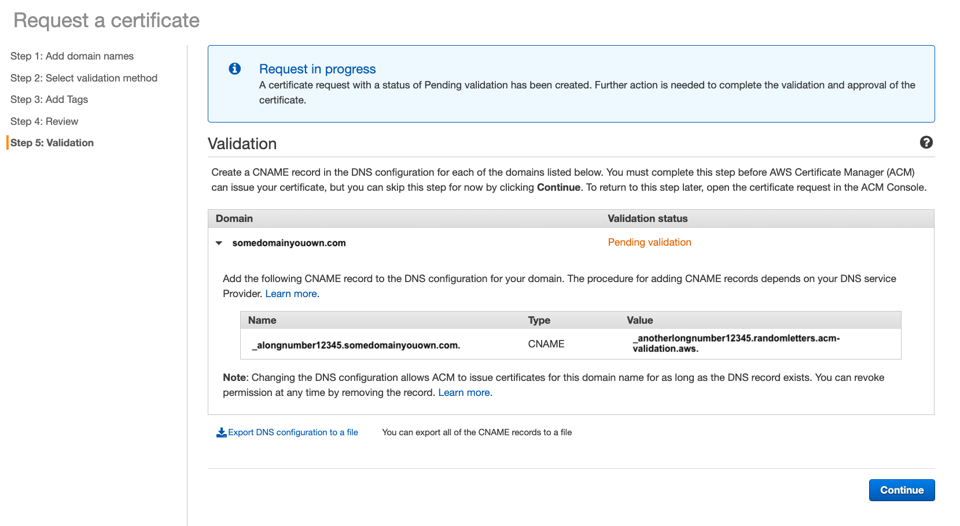Open help via the Validation question mark icon

pos(926,143)
